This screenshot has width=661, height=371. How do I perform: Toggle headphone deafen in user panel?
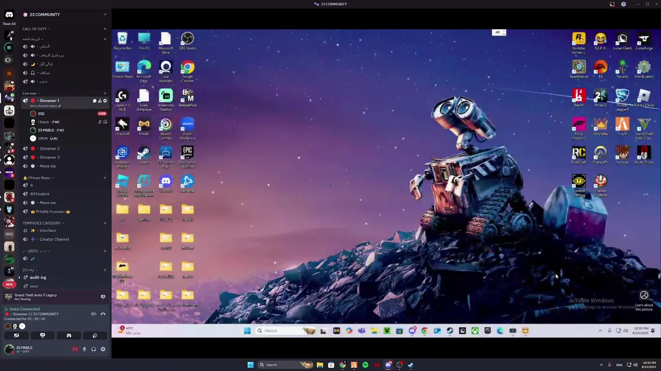[93, 349]
